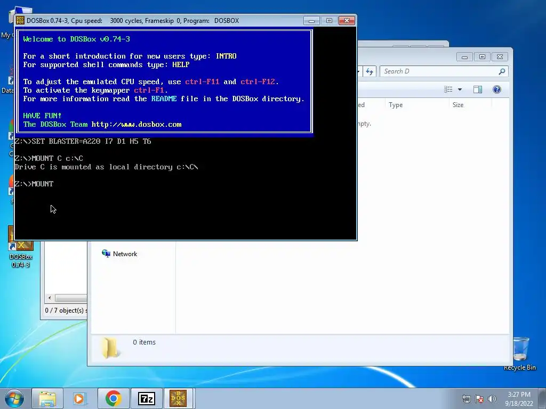Open the Windows Start menu orb
This screenshot has width=546, height=409.
tap(14, 398)
